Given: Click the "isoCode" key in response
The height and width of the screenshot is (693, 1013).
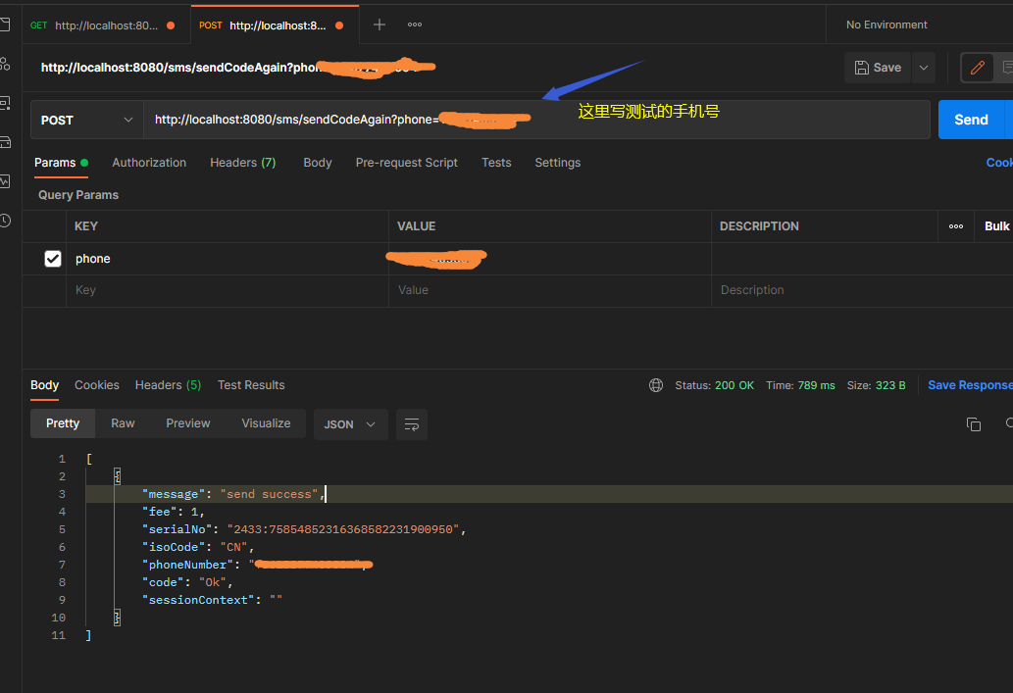Looking at the screenshot, I should (x=174, y=547).
